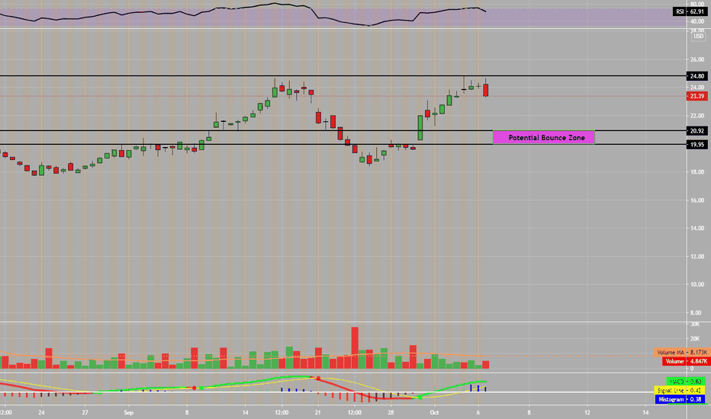Select the 19.95 horizontal line price label

(x=697, y=145)
